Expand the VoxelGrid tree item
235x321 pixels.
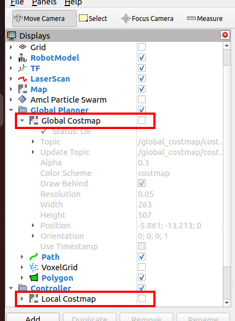tap(22, 267)
